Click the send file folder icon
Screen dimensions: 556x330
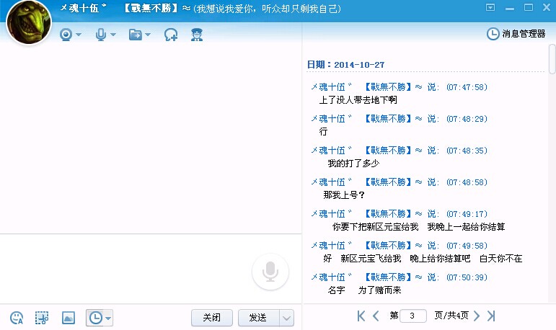point(136,35)
